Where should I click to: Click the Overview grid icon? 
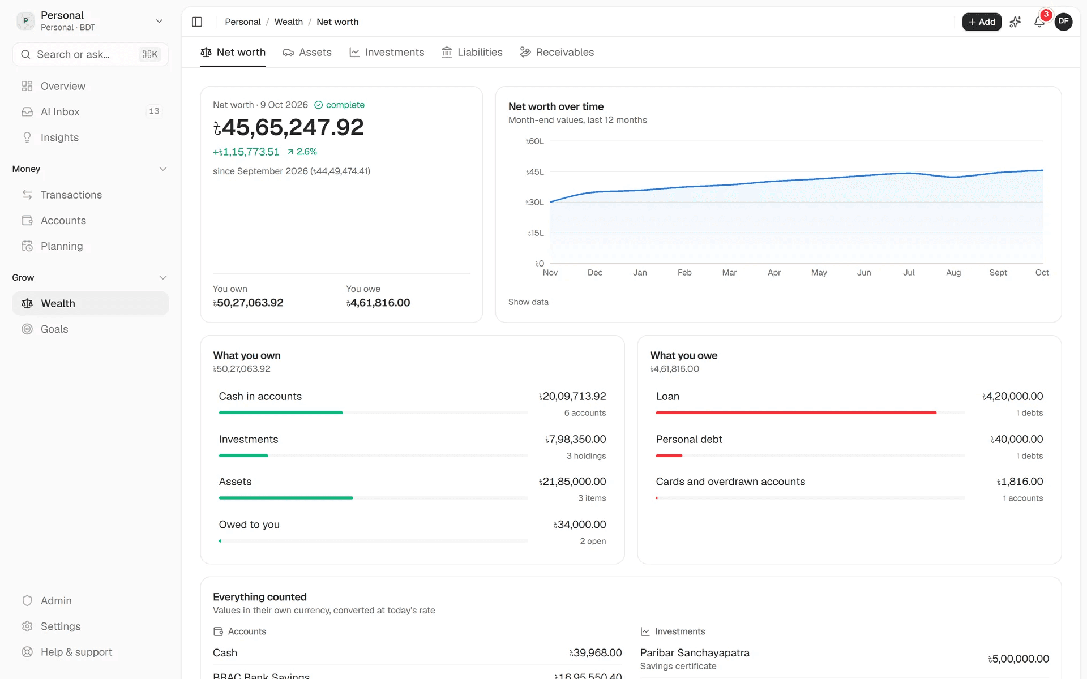pos(27,86)
